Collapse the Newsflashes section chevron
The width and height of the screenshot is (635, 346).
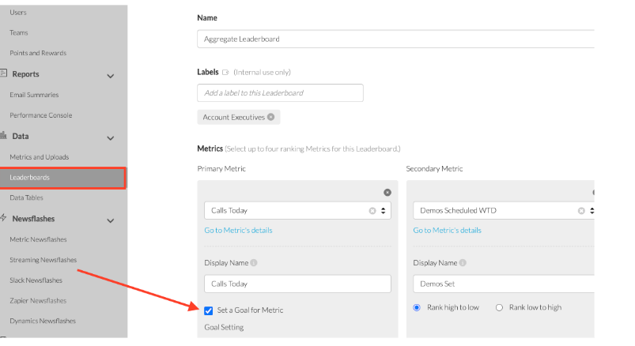pyautogui.click(x=110, y=221)
